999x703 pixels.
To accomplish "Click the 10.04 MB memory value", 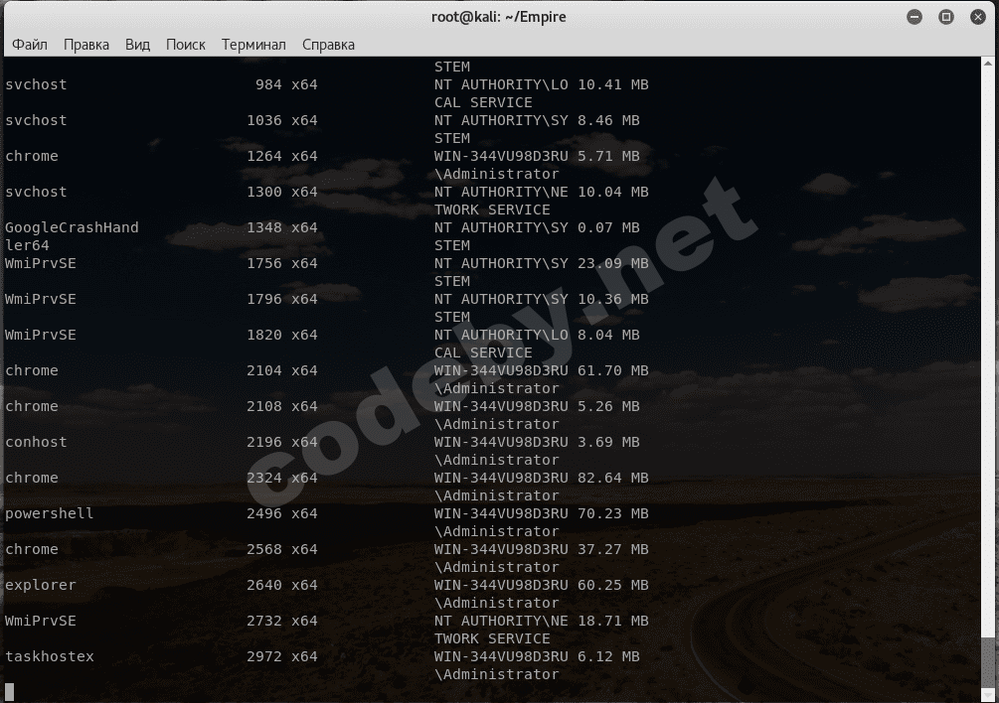I will (613, 192).
